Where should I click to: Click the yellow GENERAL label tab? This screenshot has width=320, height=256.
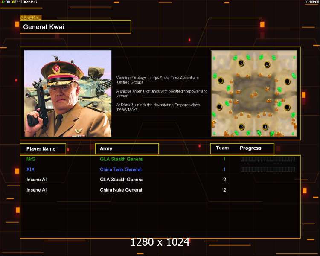click(31, 18)
